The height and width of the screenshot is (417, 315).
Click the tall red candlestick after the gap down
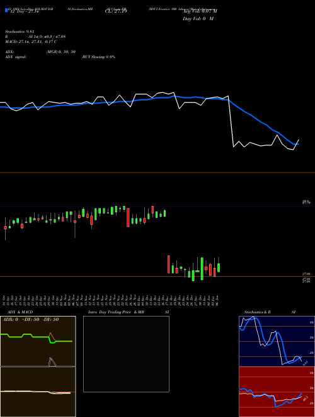(169, 264)
